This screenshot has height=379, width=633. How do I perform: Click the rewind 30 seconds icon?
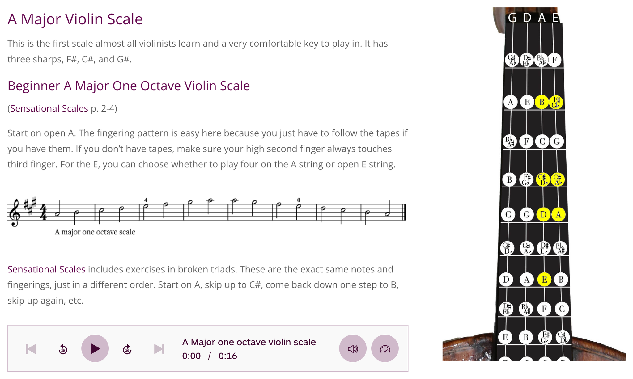(63, 349)
